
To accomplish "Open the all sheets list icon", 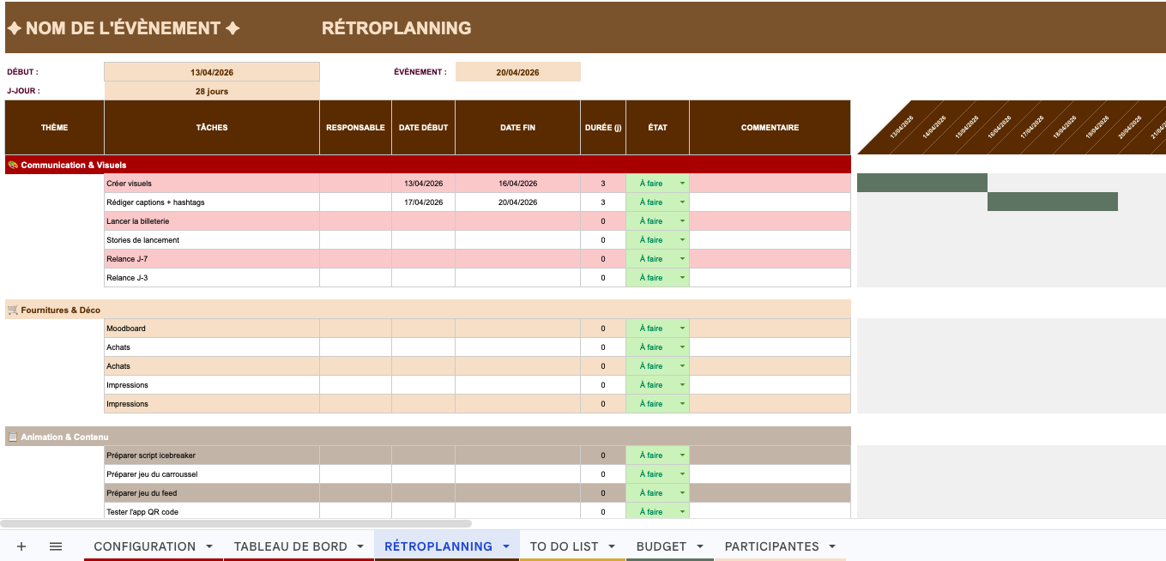I will pos(56,546).
